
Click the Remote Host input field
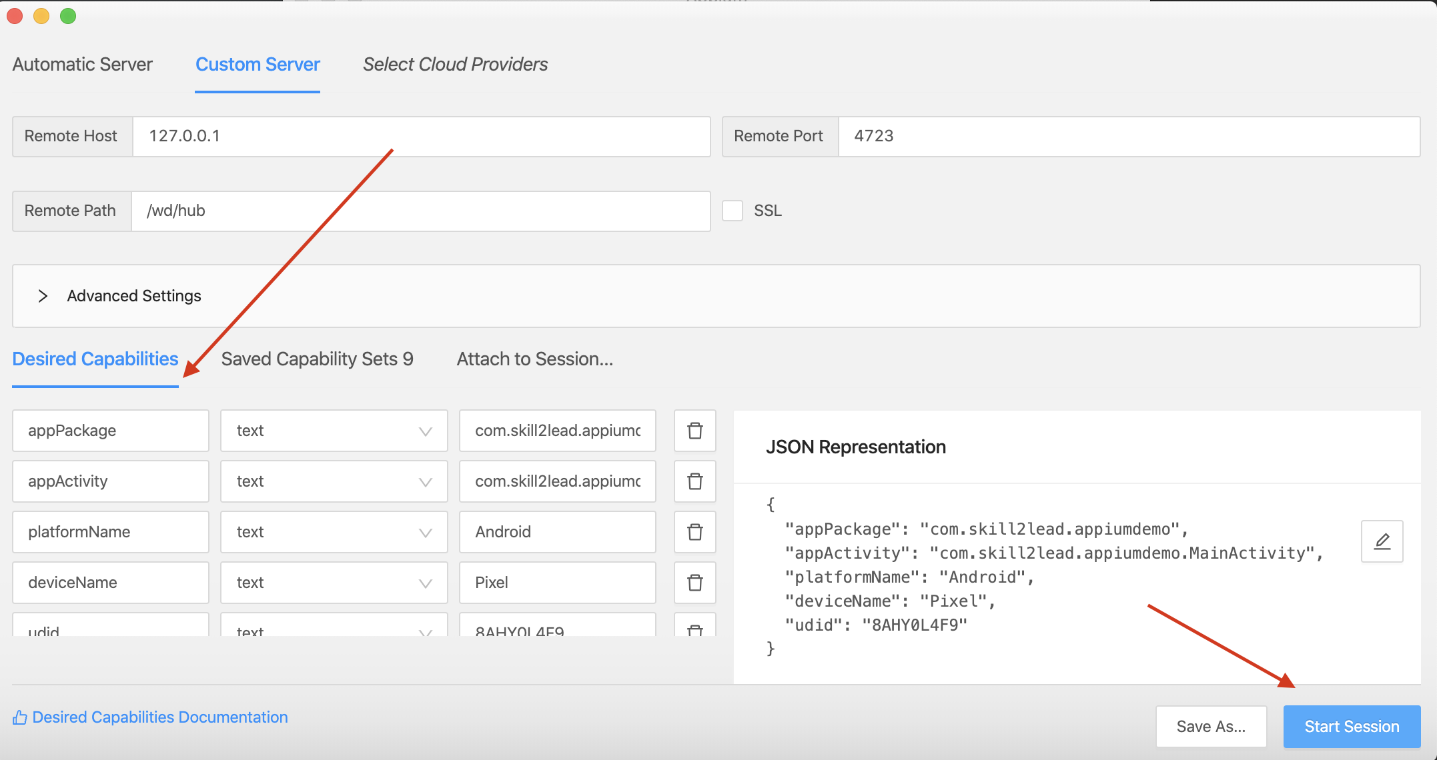coord(420,137)
